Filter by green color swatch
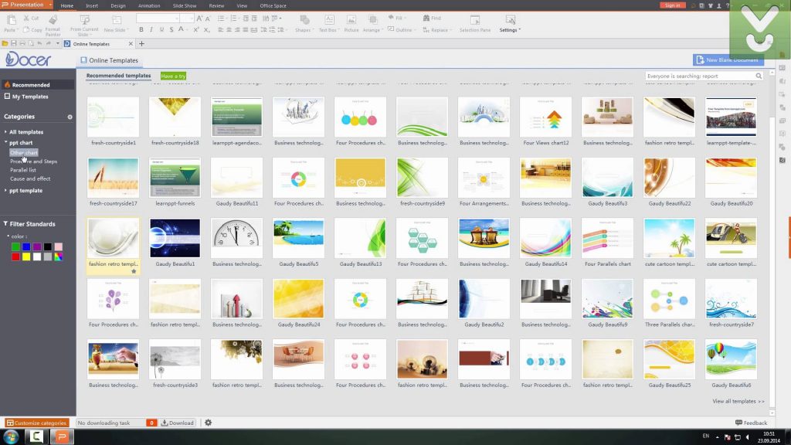The height and width of the screenshot is (445, 791). pyautogui.click(x=15, y=246)
